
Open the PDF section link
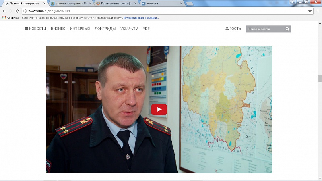coord(146,29)
